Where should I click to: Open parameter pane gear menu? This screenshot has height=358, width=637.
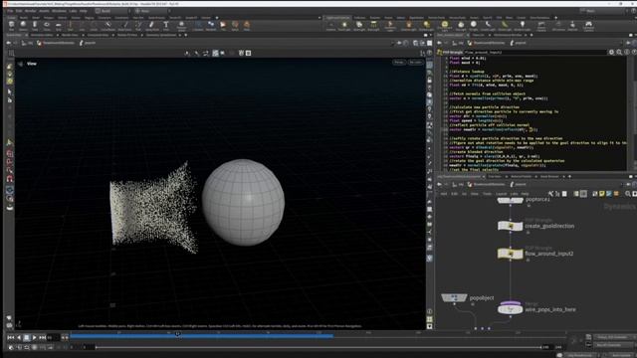pyautogui.click(x=611, y=53)
